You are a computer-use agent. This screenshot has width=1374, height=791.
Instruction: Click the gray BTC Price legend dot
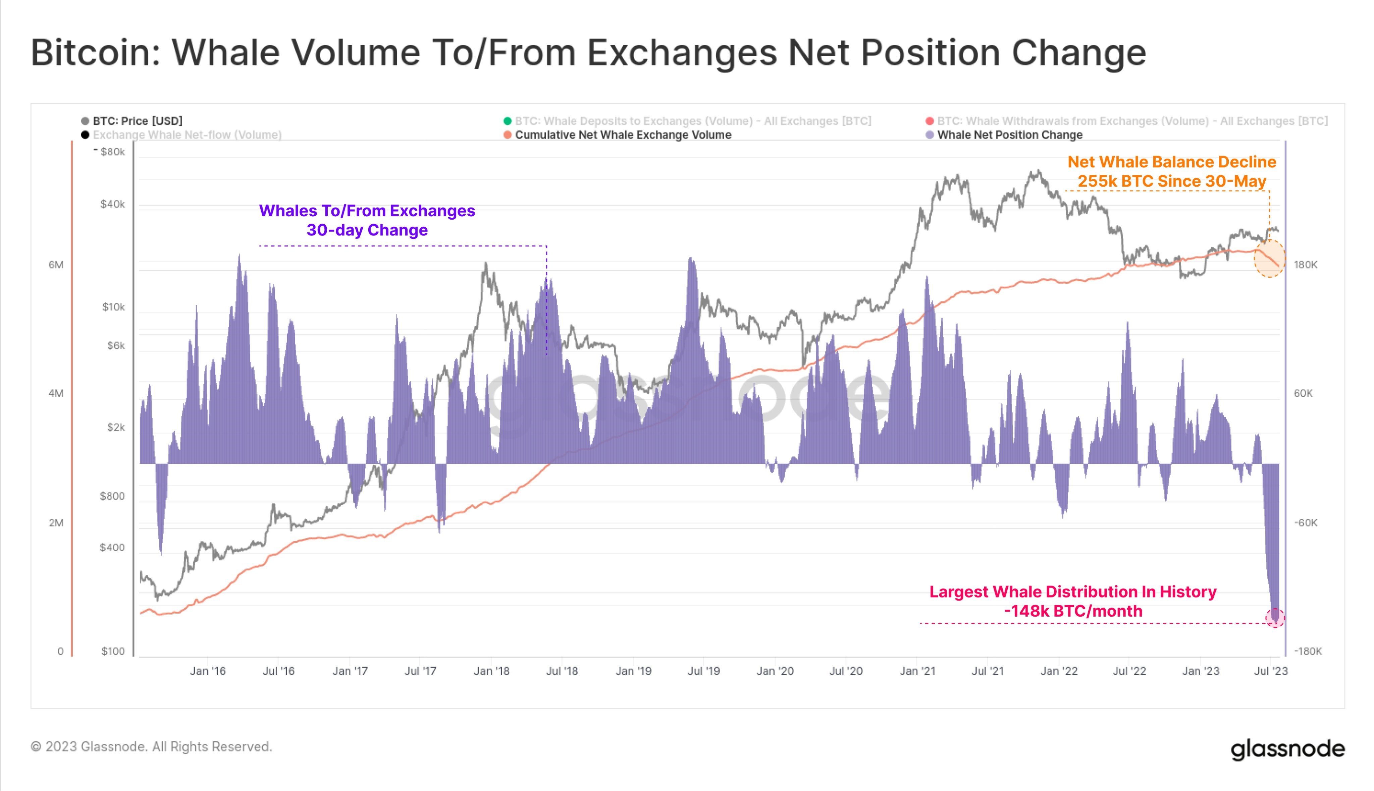click(85, 121)
